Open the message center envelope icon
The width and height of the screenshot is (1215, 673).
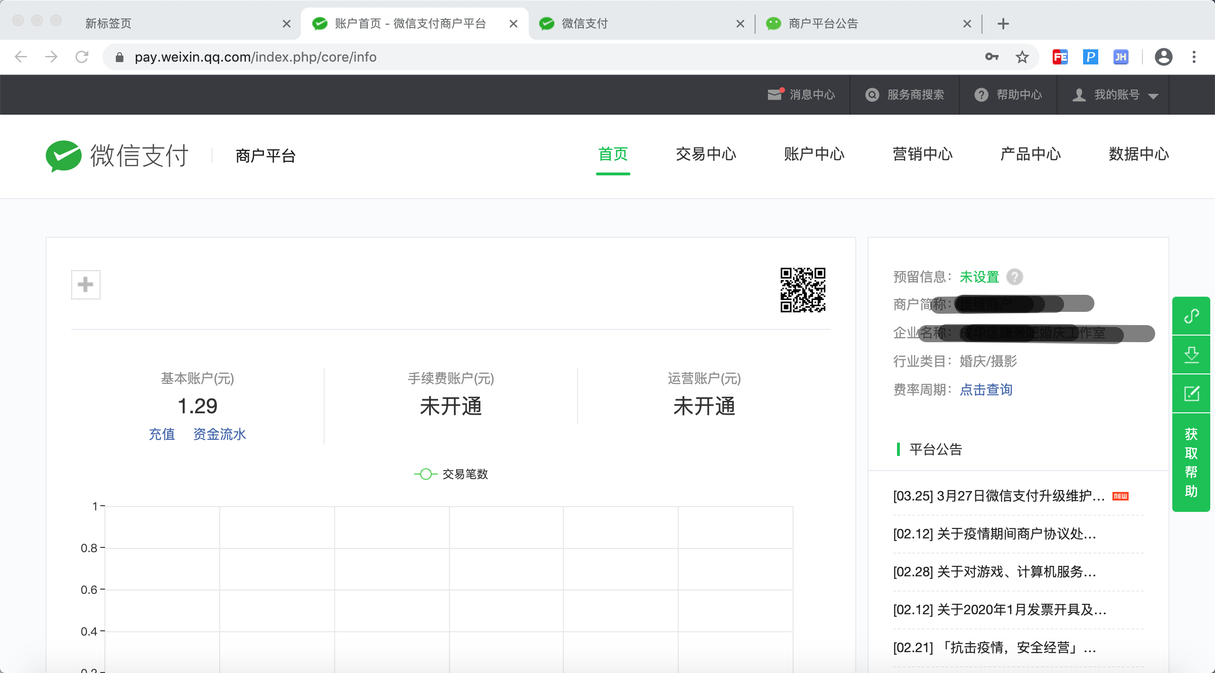(x=775, y=95)
